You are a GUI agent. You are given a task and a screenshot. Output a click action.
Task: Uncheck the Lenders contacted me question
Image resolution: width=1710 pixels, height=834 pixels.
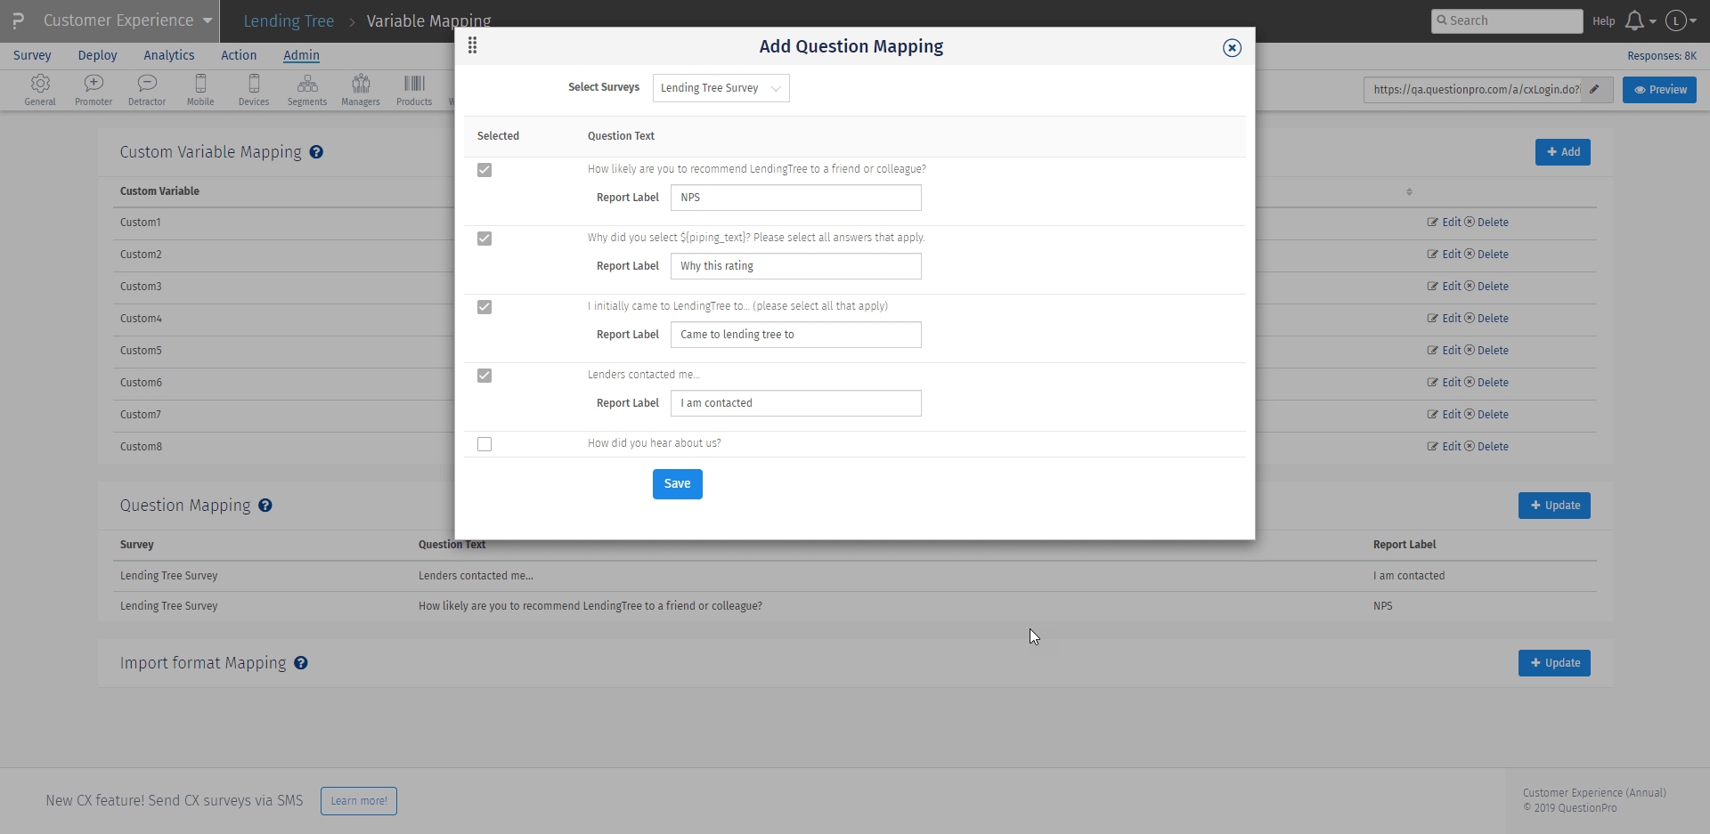pos(484,376)
